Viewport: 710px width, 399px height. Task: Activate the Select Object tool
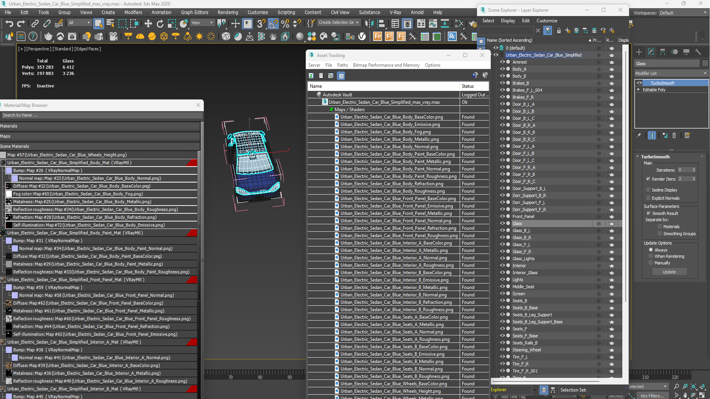point(98,24)
